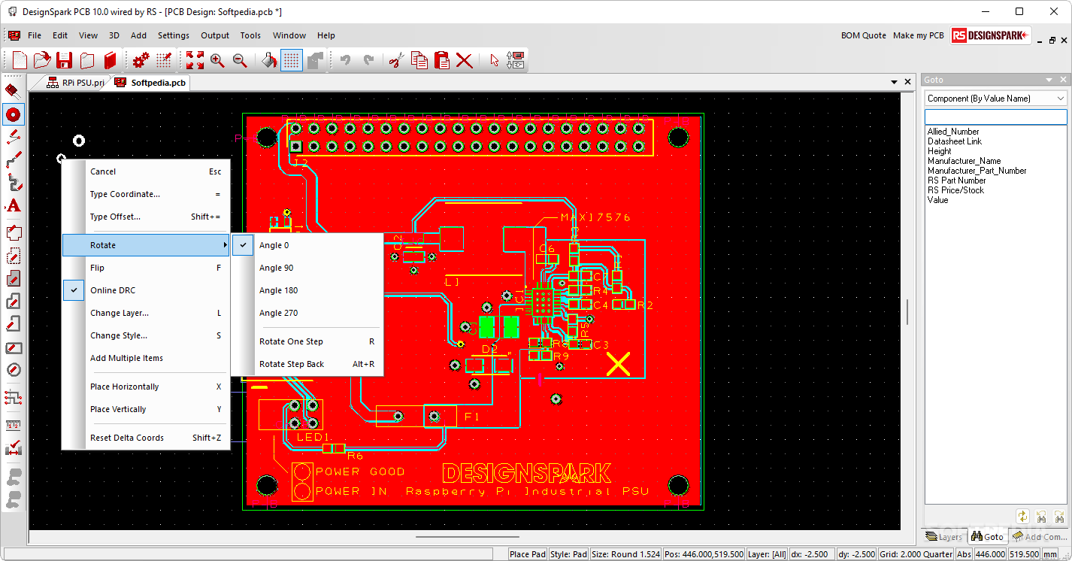Select the Add Component tool in left toolbar
Viewport: 1072px width, 561px height.
point(13,91)
